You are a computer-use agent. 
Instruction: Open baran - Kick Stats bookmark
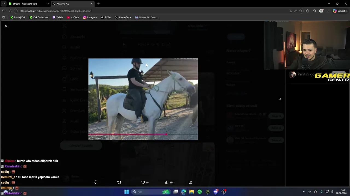tap(147, 17)
